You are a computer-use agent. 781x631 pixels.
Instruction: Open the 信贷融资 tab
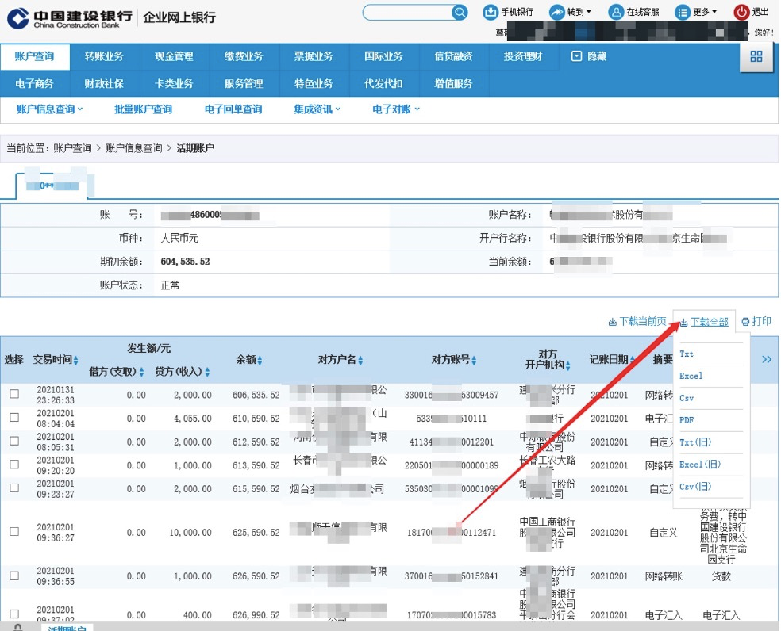coord(453,56)
